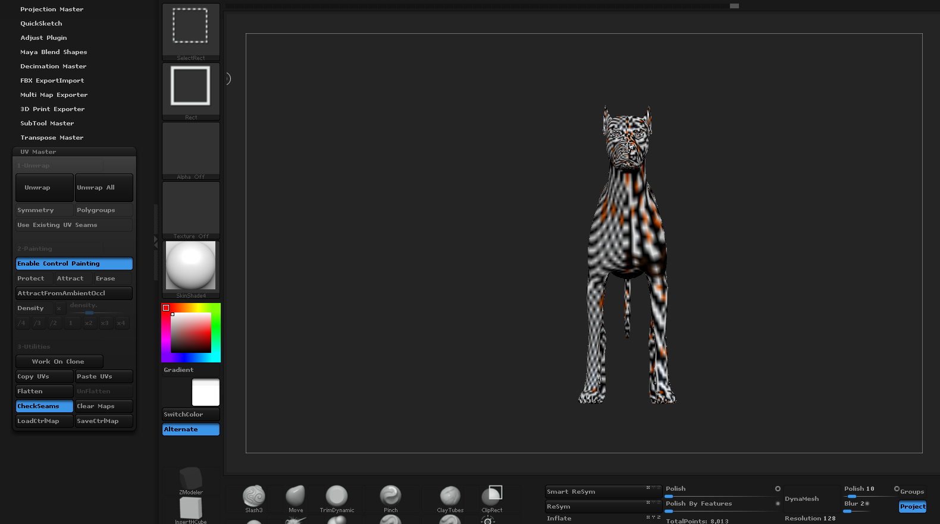This screenshot has width=940, height=524.
Task: Toggle the Alternate color button
Action: pyautogui.click(x=190, y=430)
